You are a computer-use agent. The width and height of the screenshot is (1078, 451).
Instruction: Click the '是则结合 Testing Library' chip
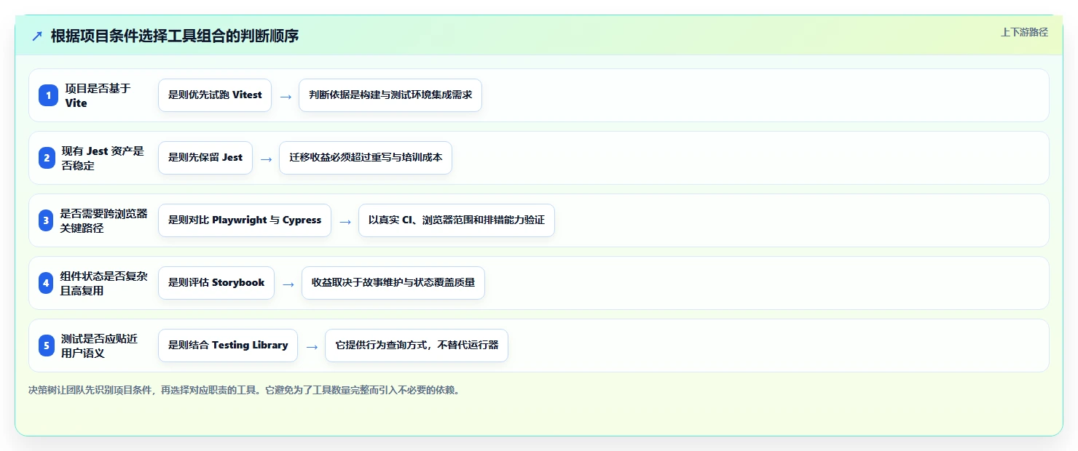click(x=228, y=346)
